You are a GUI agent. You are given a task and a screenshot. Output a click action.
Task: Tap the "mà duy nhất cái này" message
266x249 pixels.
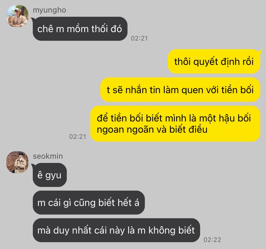[x=116, y=230]
